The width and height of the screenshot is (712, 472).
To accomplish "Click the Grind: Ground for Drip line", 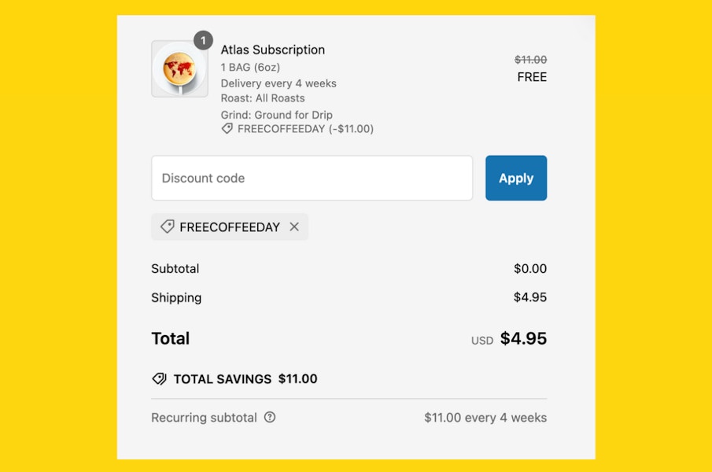I will coord(276,115).
